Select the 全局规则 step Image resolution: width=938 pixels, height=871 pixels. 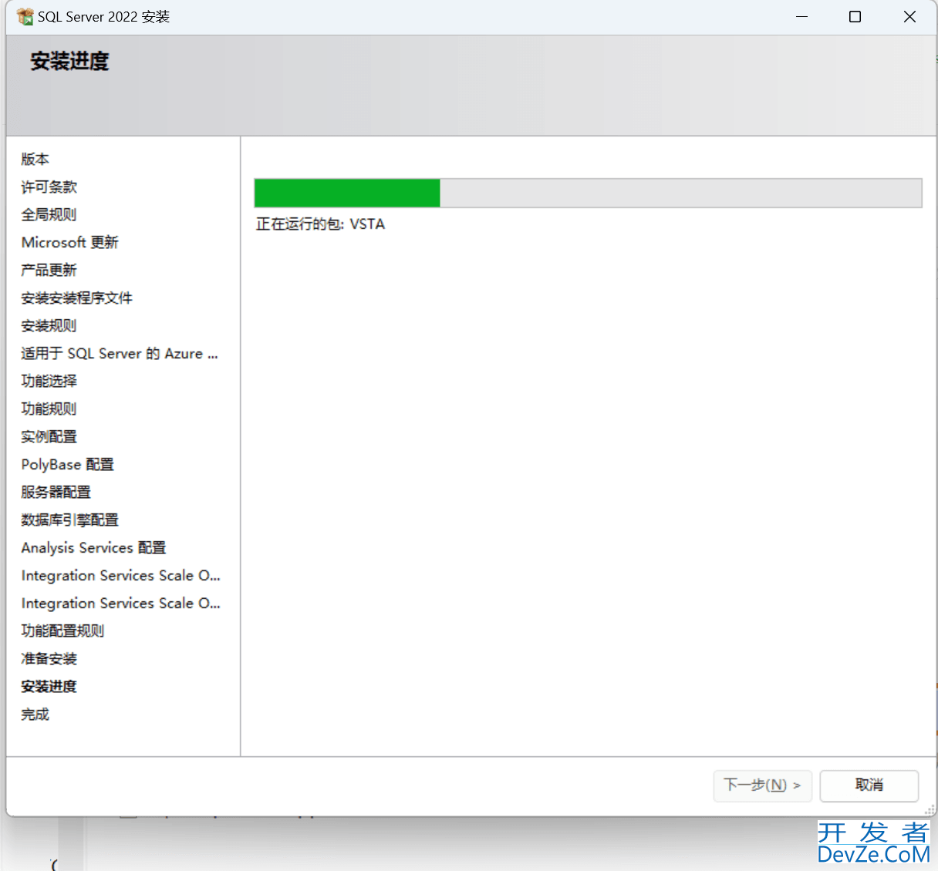[x=49, y=214]
